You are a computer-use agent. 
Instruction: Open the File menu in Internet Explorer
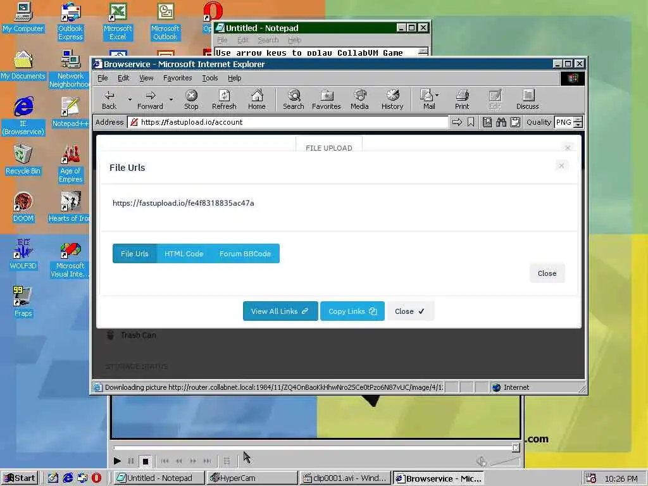103,78
